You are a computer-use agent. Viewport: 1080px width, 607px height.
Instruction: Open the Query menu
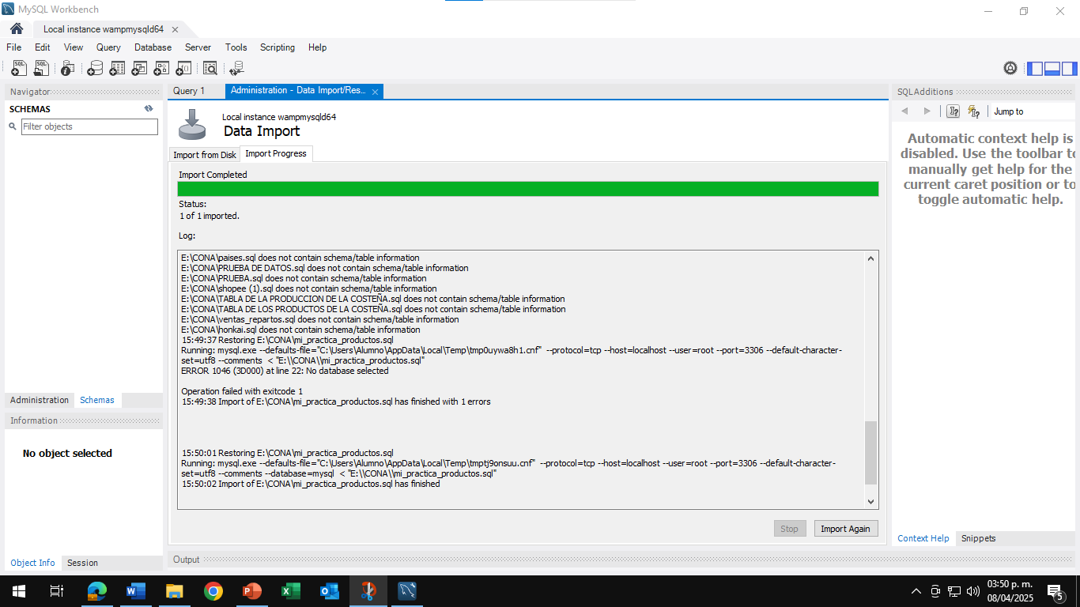109,47
